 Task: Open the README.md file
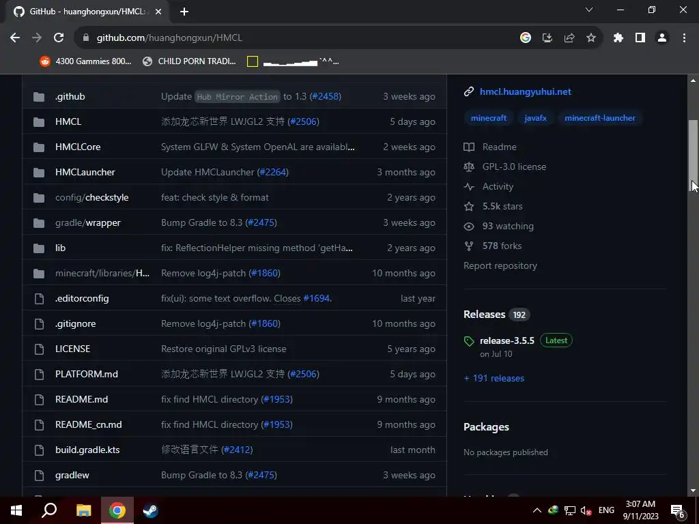tap(82, 400)
